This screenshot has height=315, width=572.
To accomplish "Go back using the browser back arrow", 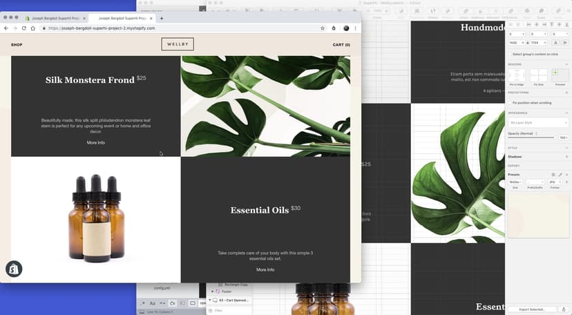I will pos(6,28).
